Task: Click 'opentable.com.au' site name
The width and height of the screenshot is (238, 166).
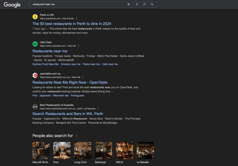Action: point(50,74)
